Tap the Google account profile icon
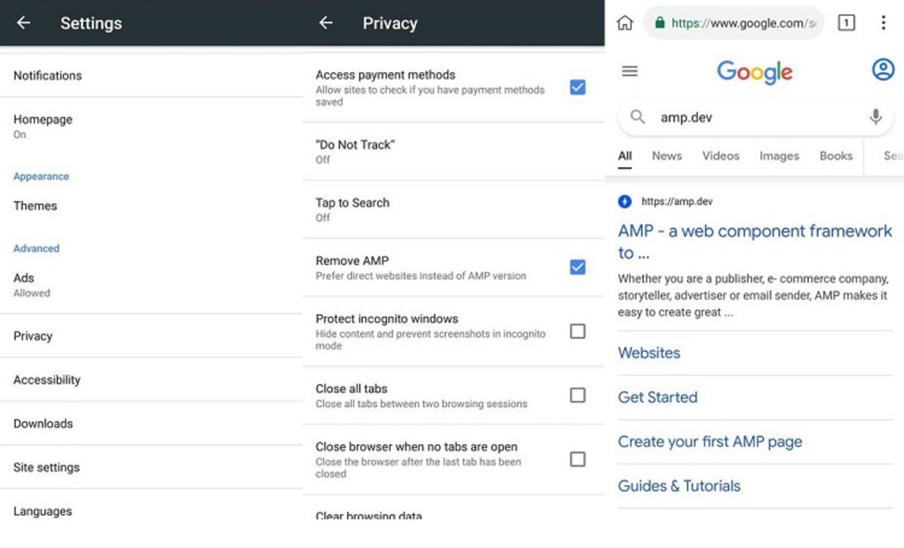Viewport: 904px width, 548px height. pos(883,70)
